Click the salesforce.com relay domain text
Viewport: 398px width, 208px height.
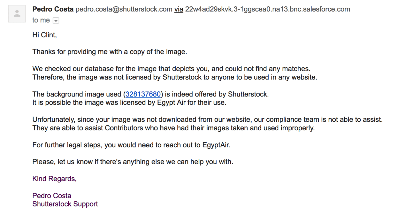click(x=268, y=9)
